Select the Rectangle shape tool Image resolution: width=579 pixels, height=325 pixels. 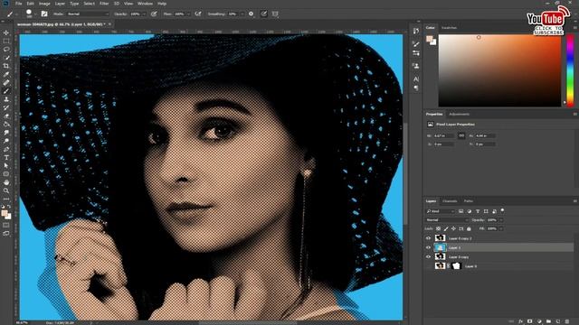point(6,174)
